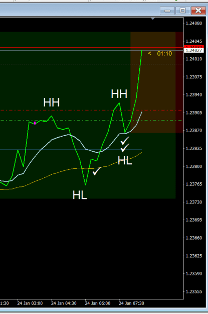This screenshot has width=208, height=314.
Task: Click price level 1.23905 on the axis
Action: (194, 113)
